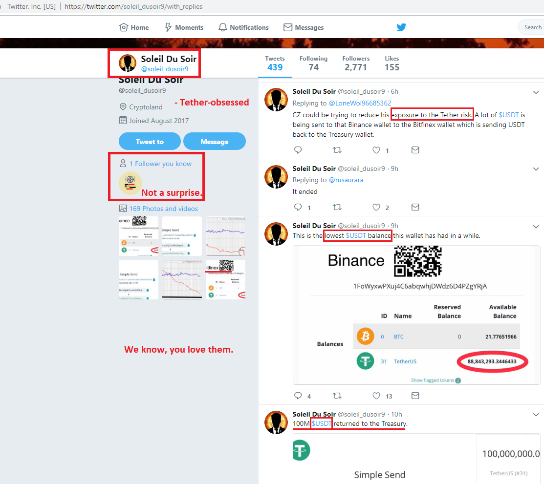
Task: Click the Messages envelope icon in navbar
Action: pos(288,27)
